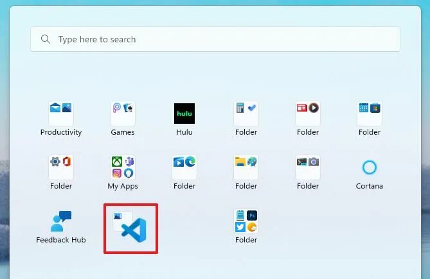This screenshot has width=430, height=279.
Task: Open folder containing Settings and Office
Action: [x=61, y=167]
